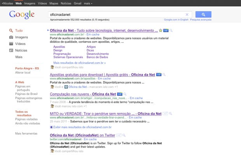Viewport: 241px width, 155px height.
Task: Open 'Oficina da Net - Tudo sobre tecnologia' result
Action: tap(104, 31)
